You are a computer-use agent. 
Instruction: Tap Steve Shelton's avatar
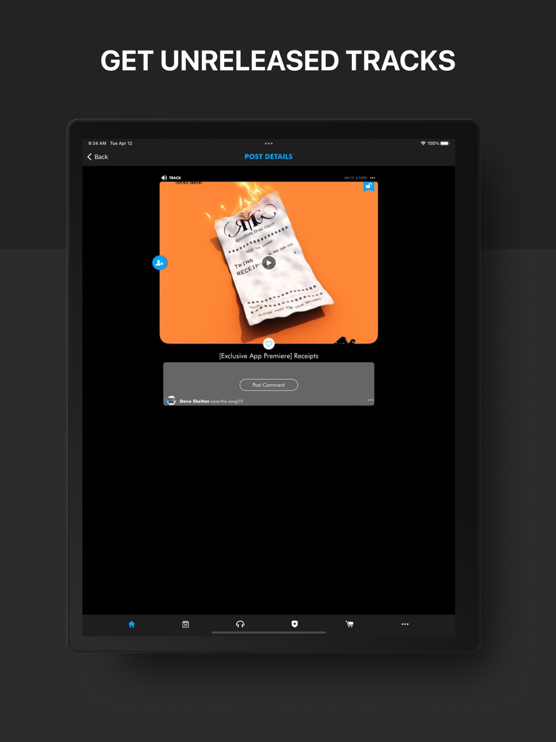(x=171, y=400)
